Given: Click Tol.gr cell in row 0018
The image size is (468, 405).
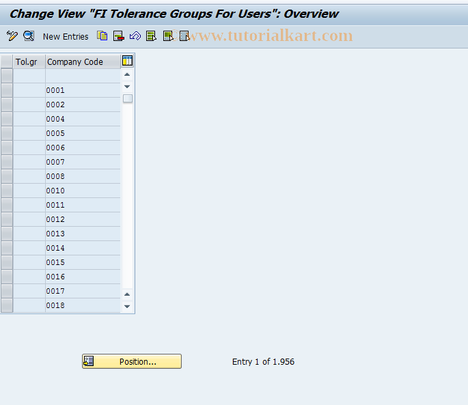Looking at the screenshot, I should [29, 305].
